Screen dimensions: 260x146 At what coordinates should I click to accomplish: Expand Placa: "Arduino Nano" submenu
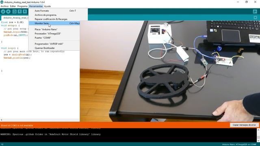[54, 29]
